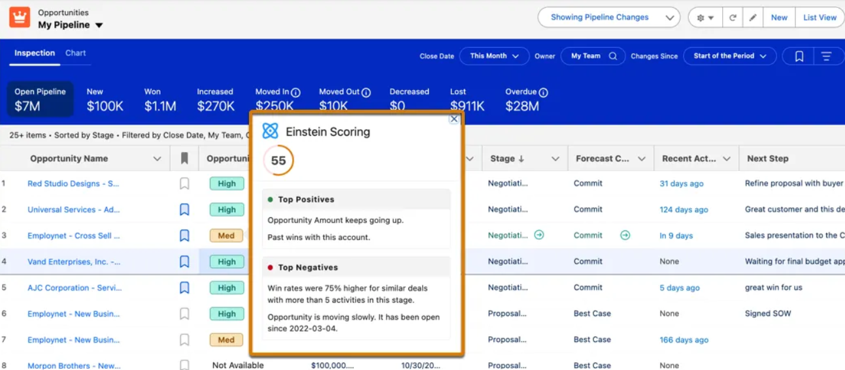Open the gear settings menu
This screenshot has height=370, width=845.
point(705,18)
